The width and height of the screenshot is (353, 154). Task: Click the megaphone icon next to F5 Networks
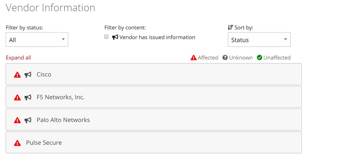tap(28, 98)
